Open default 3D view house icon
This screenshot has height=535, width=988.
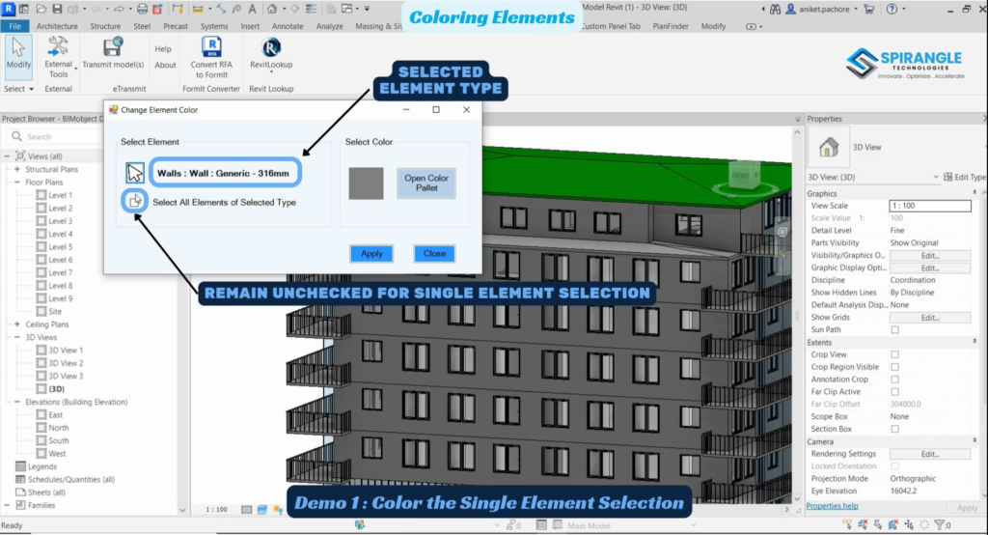click(x=272, y=9)
